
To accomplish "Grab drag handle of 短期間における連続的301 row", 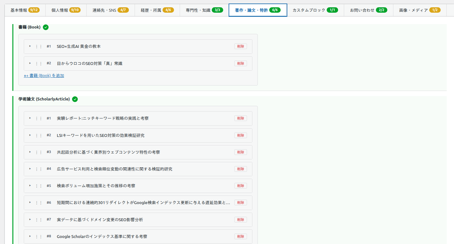I will click(x=38, y=202).
